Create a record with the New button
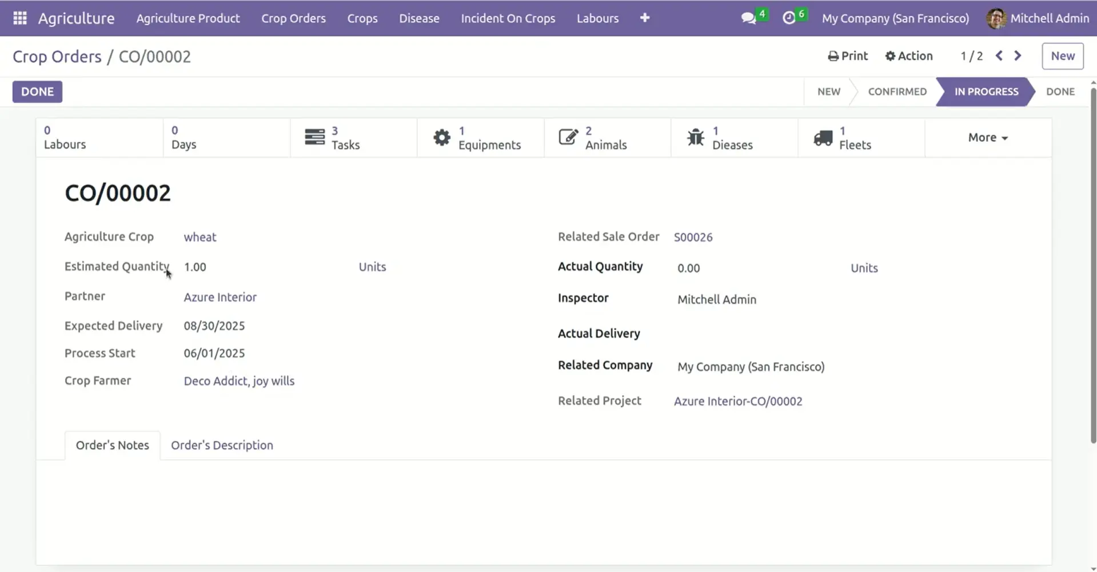Viewport: 1097px width, 572px height. click(x=1062, y=56)
